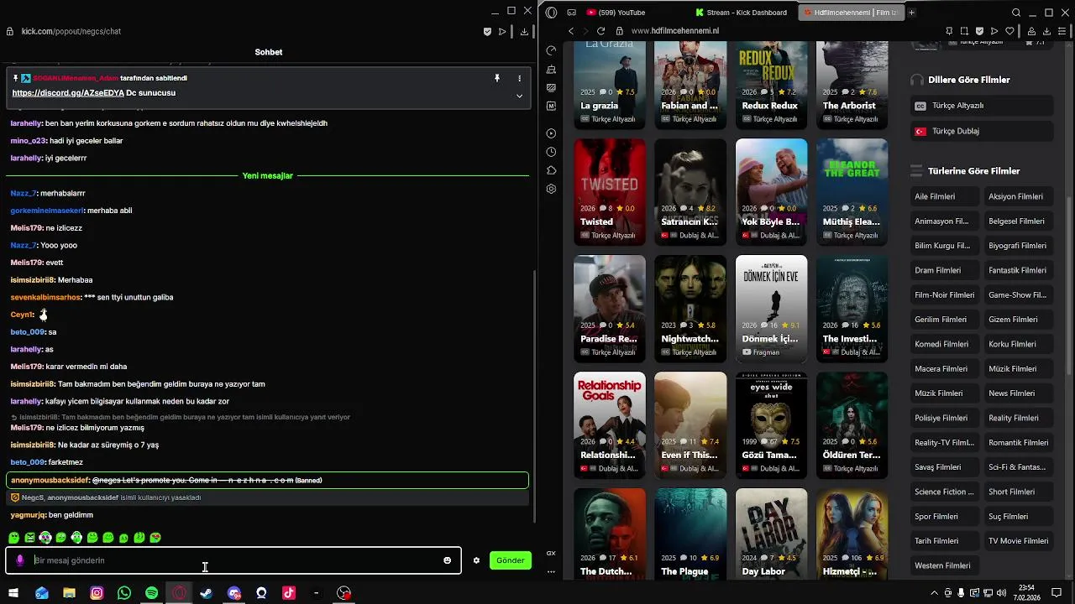Open a new tab with the plus button
The height and width of the screenshot is (604, 1075).
point(912,13)
